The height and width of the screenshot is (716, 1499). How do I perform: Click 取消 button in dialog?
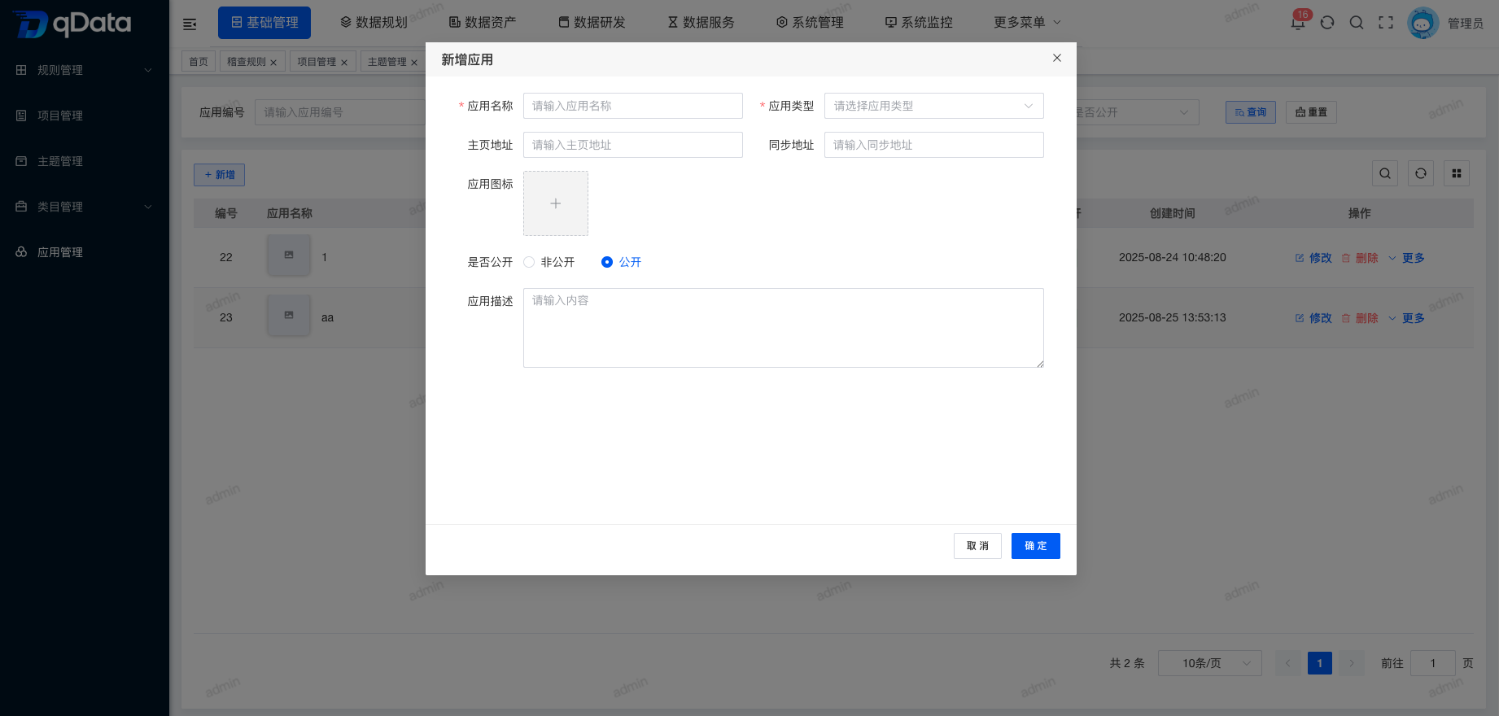click(x=977, y=546)
